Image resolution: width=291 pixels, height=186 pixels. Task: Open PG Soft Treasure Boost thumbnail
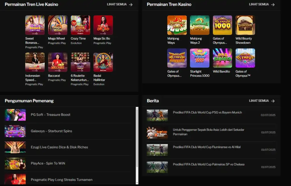pos(15,115)
